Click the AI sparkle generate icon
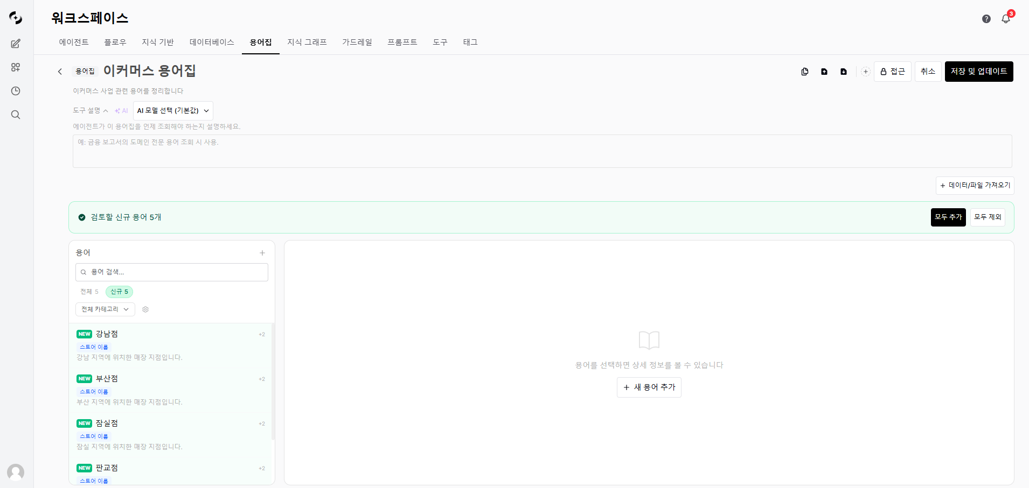This screenshot has width=1029, height=488. coord(121,111)
